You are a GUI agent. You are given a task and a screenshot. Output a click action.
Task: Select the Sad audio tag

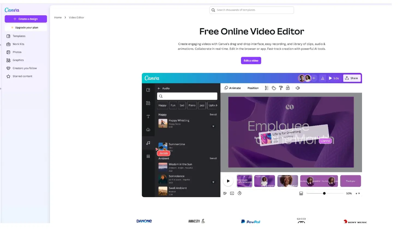click(182, 105)
